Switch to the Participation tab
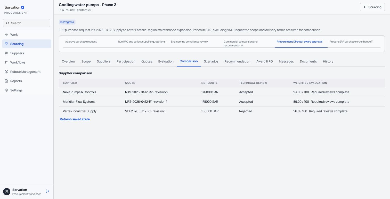Screen dimensions: 390x199 click(x=126, y=61)
